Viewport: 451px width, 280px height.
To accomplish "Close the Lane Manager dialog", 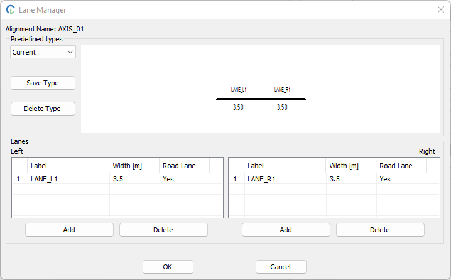I will tap(440, 10).
